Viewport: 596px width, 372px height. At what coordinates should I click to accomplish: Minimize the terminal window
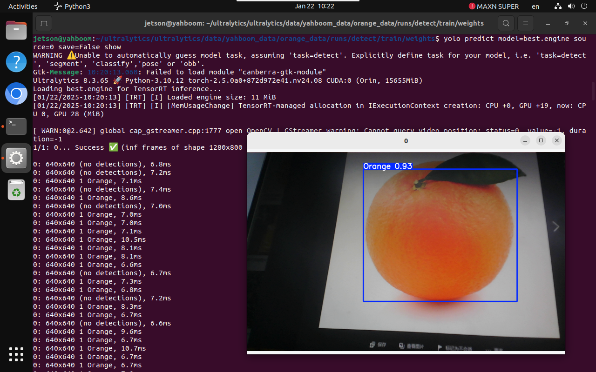click(547, 23)
